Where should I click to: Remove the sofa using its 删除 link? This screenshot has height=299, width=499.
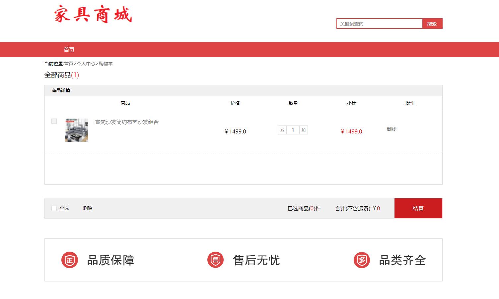392,129
